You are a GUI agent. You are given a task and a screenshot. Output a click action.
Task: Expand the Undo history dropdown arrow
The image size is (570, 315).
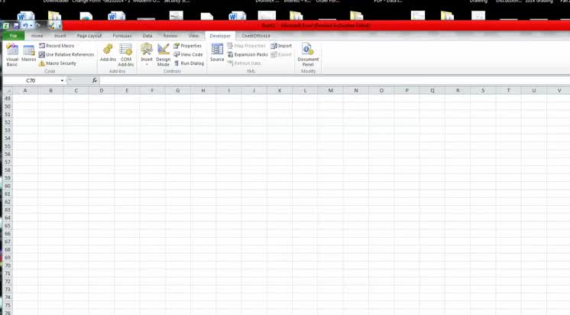(31, 26)
